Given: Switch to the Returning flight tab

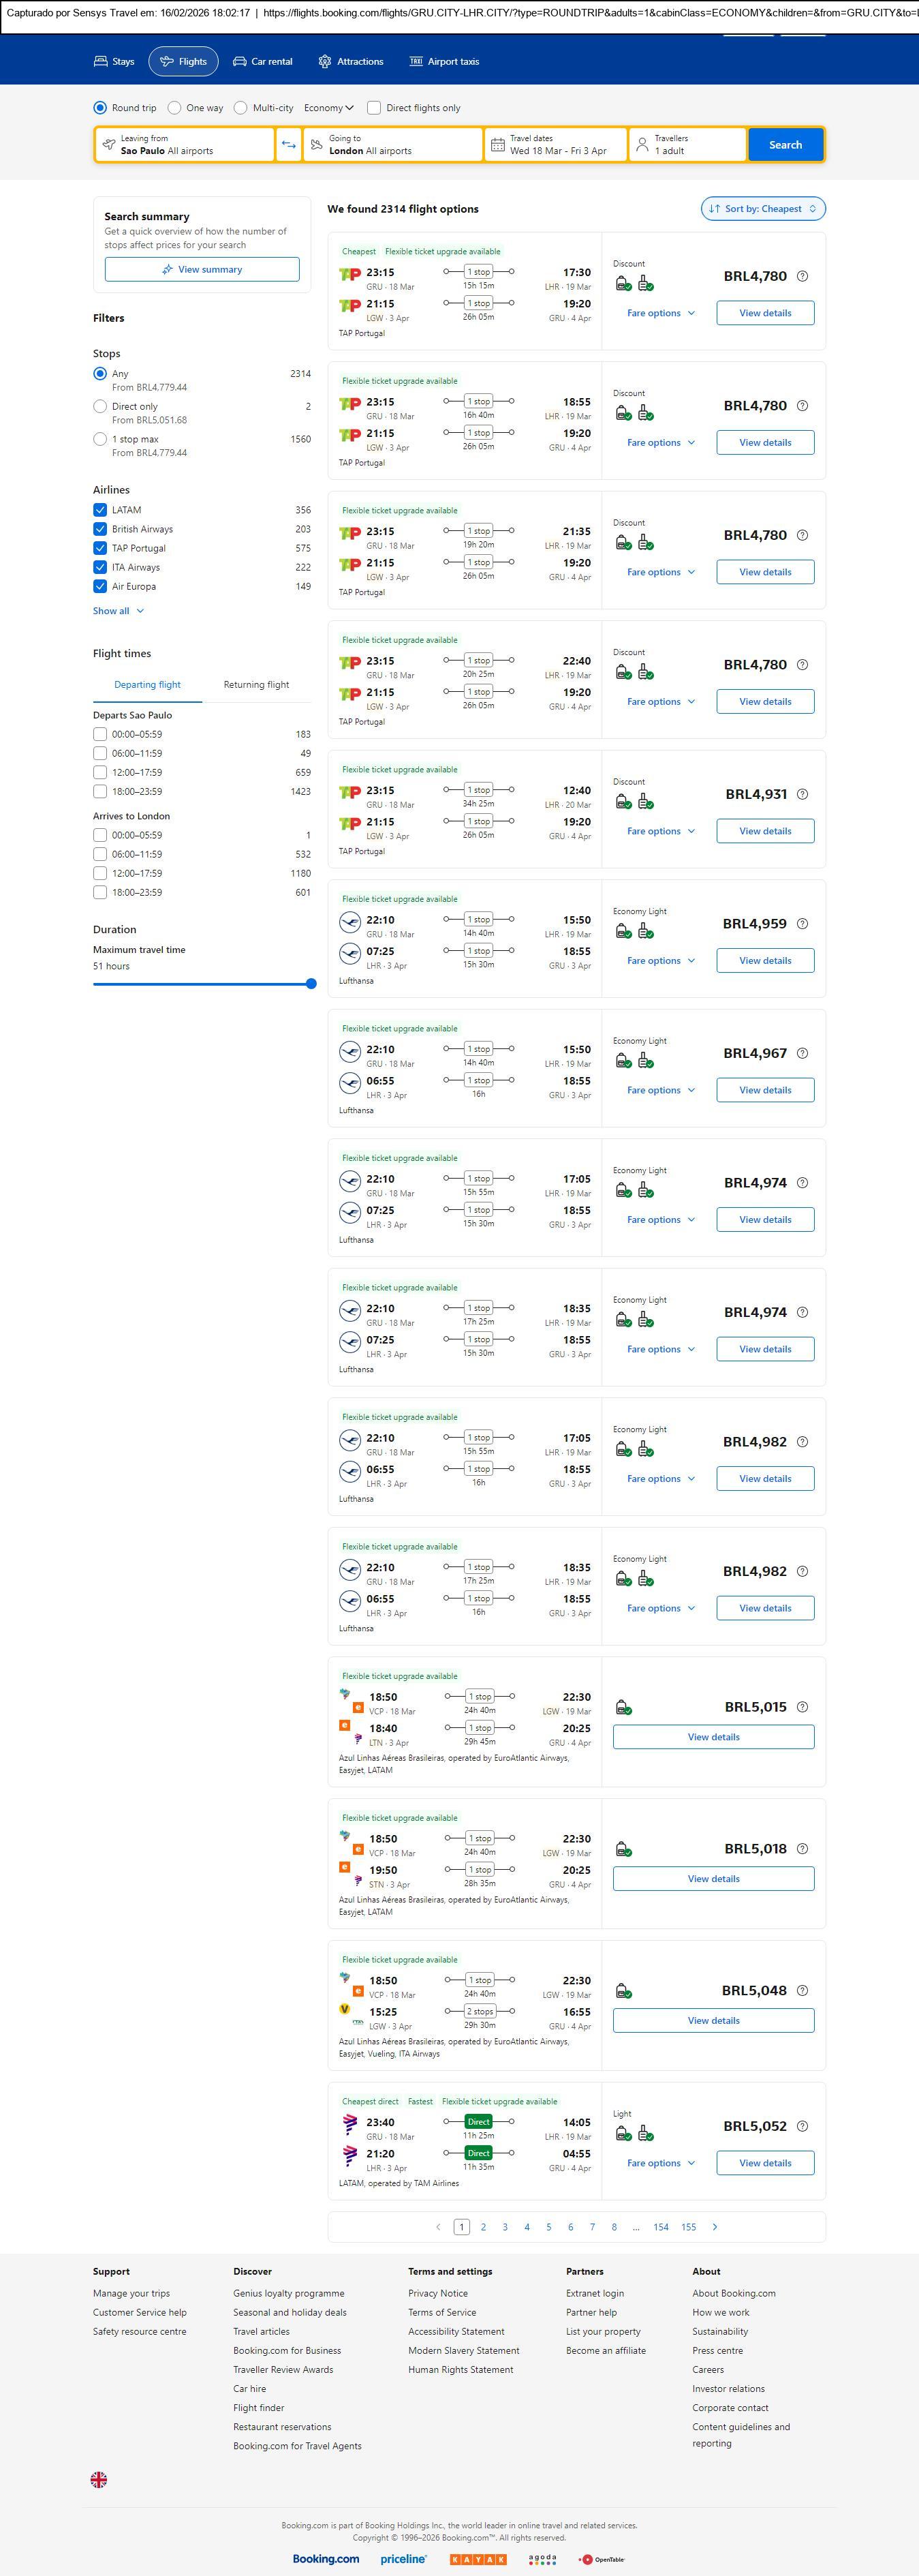Looking at the screenshot, I should coord(255,685).
